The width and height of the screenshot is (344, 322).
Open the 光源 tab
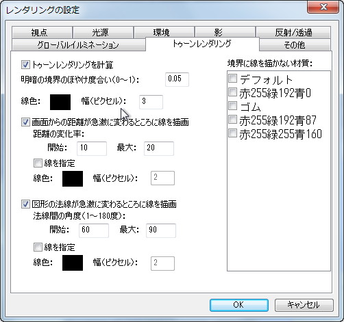pyautogui.click(x=103, y=33)
